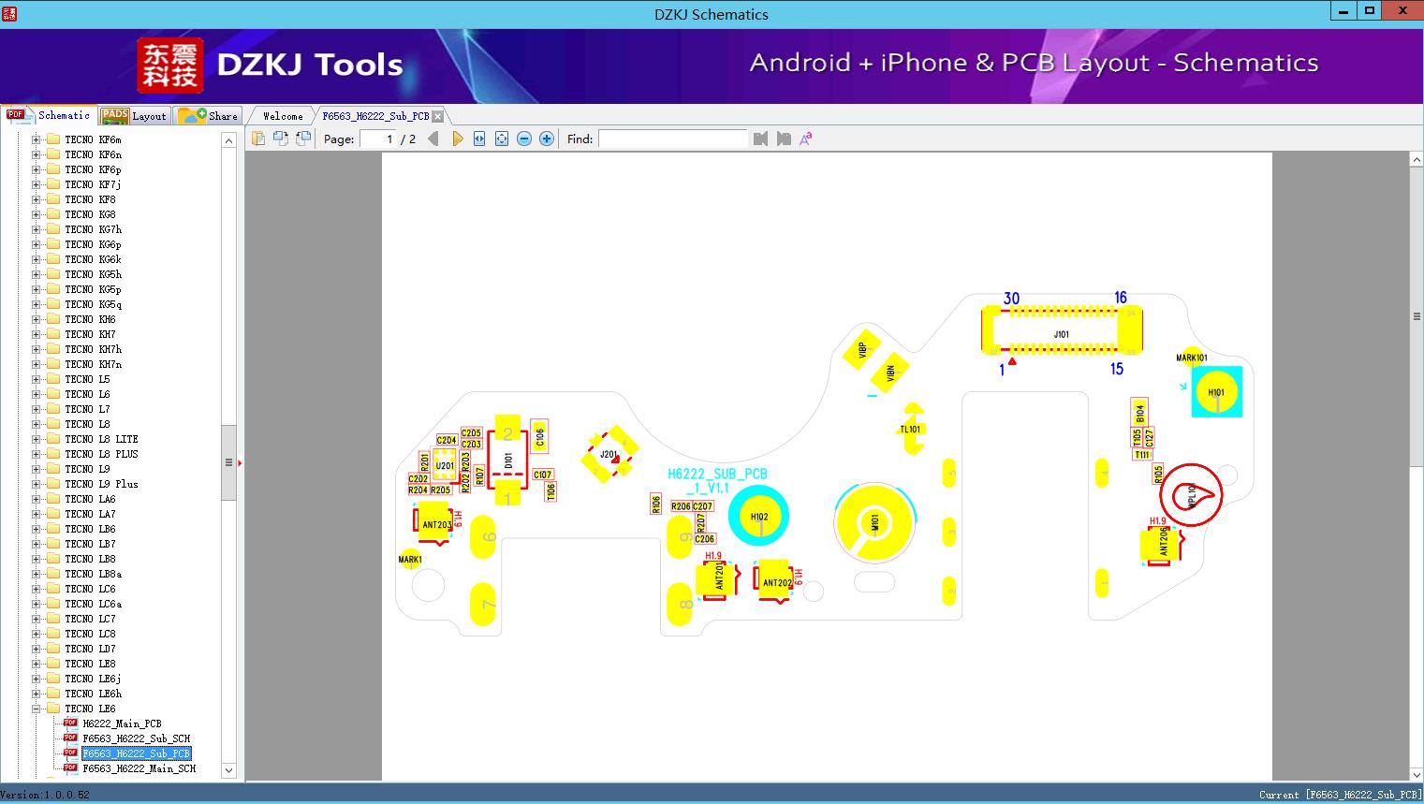
Task: Find the previous search match
Action: pyautogui.click(x=760, y=139)
